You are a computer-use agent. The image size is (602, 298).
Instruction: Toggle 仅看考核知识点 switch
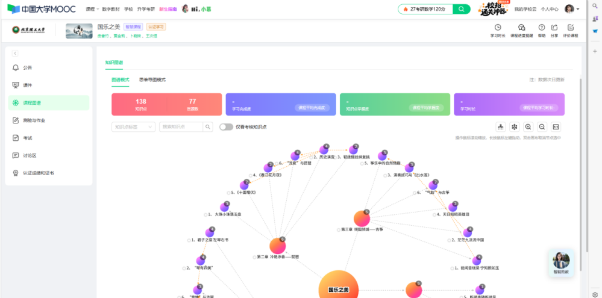coord(226,127)
